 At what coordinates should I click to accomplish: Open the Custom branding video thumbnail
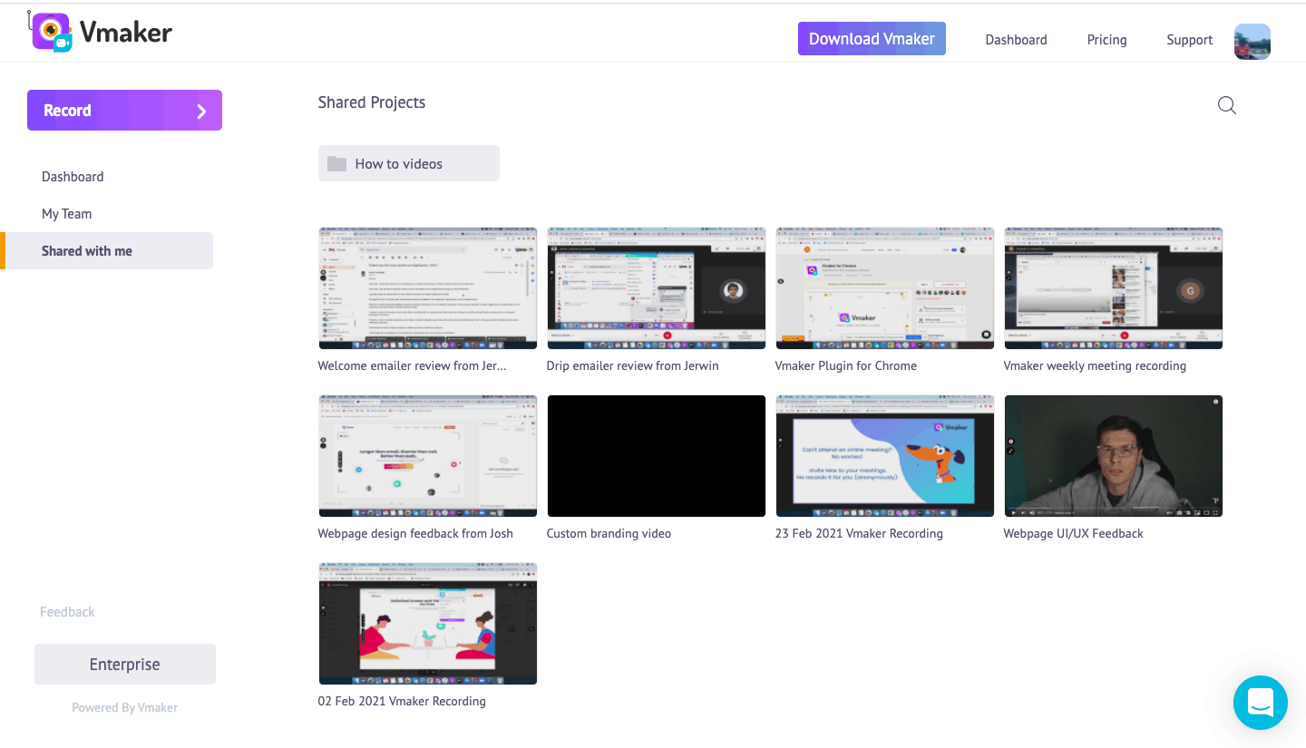(657, 456)
